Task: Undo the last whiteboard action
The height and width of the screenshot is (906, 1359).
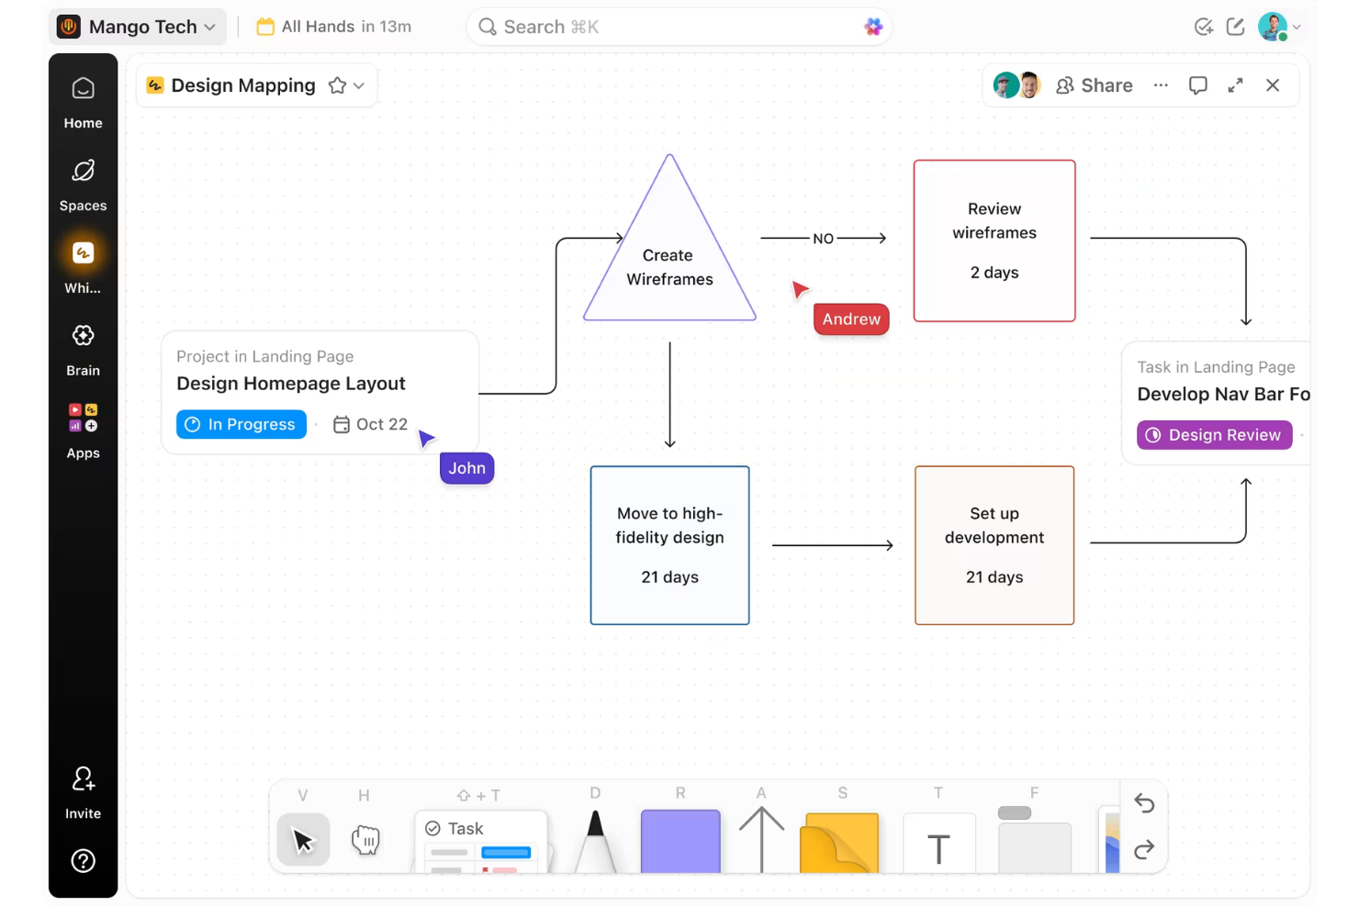Action: (x=1144, y=803)
